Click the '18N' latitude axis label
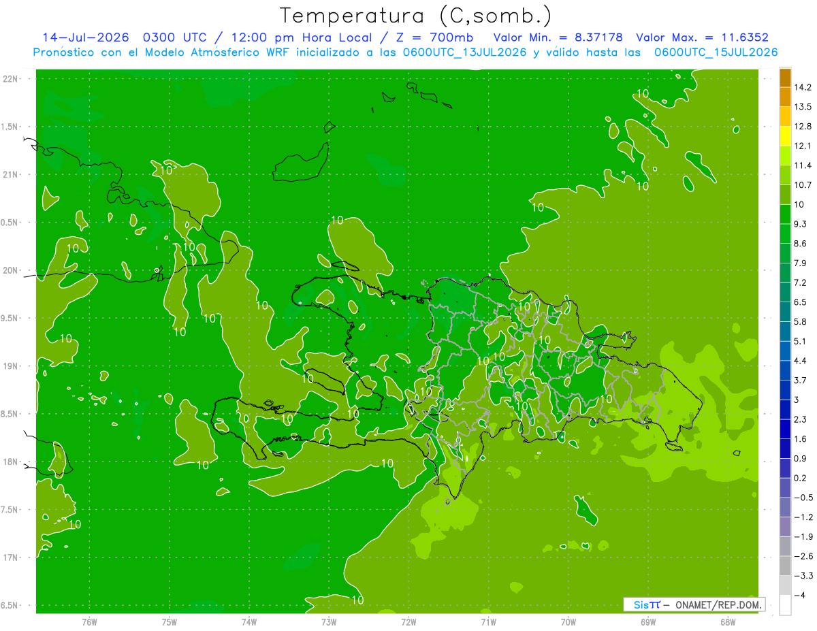Viewport: 817px width, 631px height. click(11, 462)
